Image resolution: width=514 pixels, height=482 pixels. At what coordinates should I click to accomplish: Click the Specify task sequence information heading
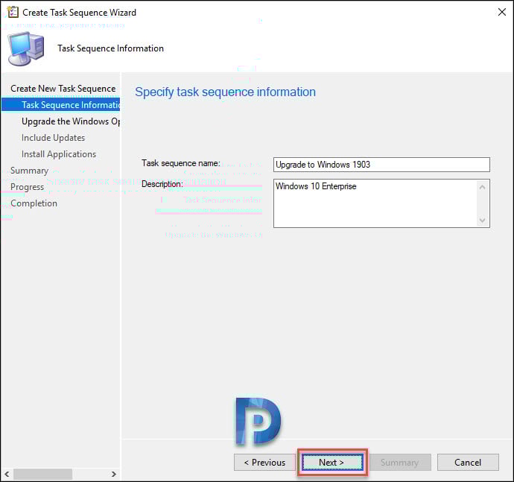tap(225, 92)
